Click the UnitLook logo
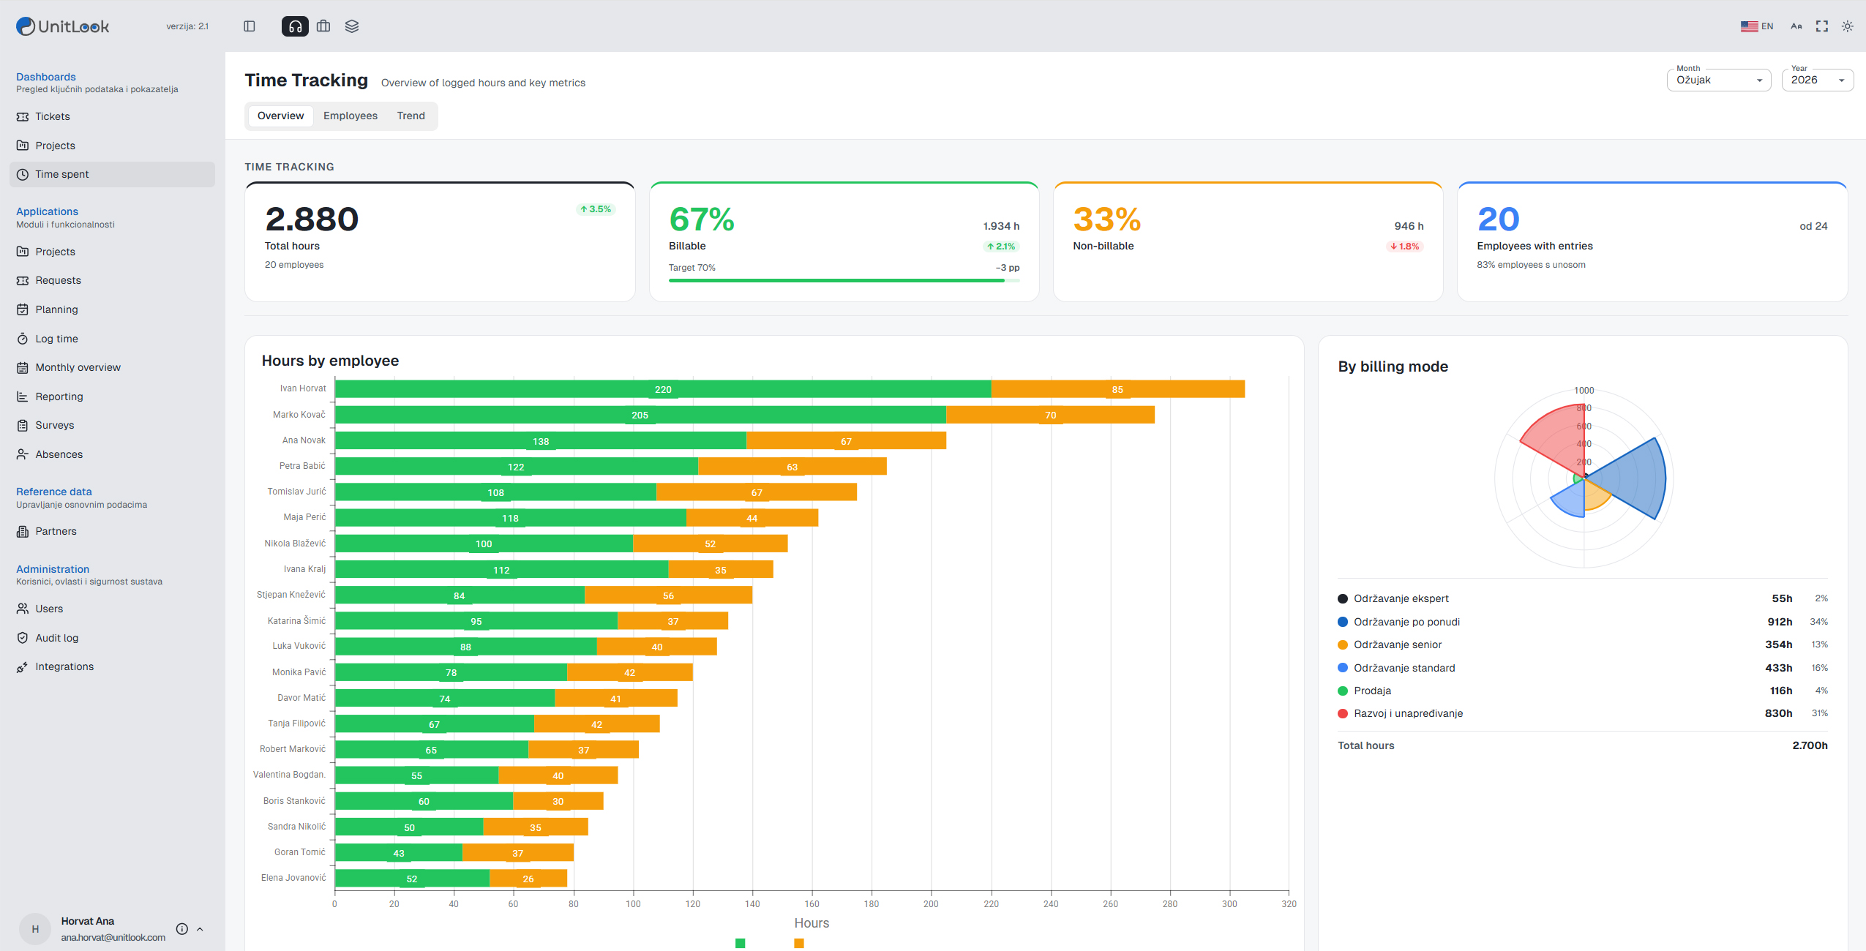The width and height of the screenshot is (1866, 951). 63,26
